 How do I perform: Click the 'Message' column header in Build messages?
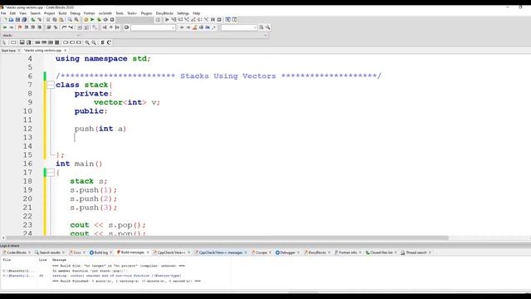pos(59,260)
